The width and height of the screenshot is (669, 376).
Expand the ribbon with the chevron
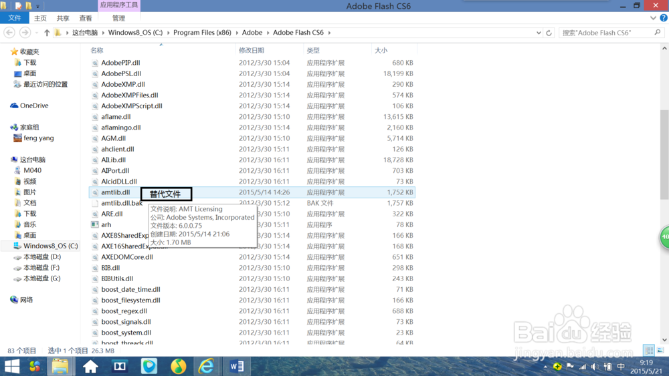(x=653, y=18)
